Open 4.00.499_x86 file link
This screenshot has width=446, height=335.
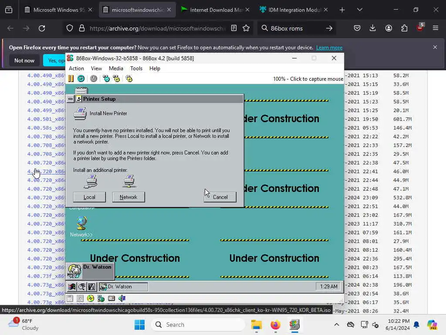point(46,110)
